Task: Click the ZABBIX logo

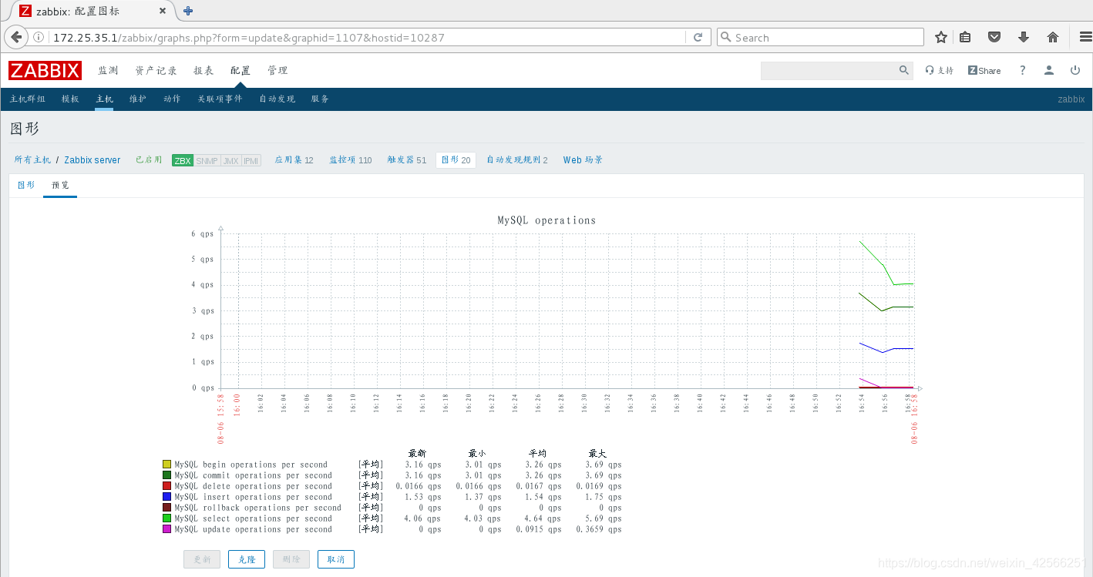Action: click(x=45, y=70)
